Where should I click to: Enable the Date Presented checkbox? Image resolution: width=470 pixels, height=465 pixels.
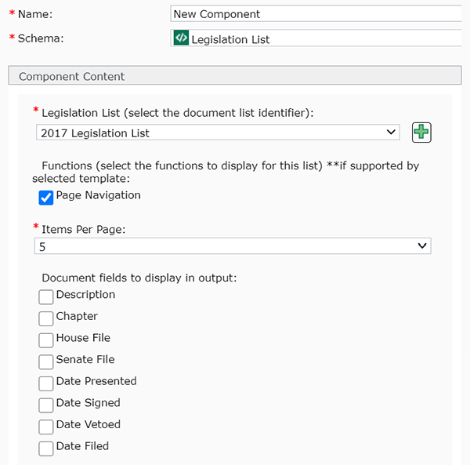(46, 383)
